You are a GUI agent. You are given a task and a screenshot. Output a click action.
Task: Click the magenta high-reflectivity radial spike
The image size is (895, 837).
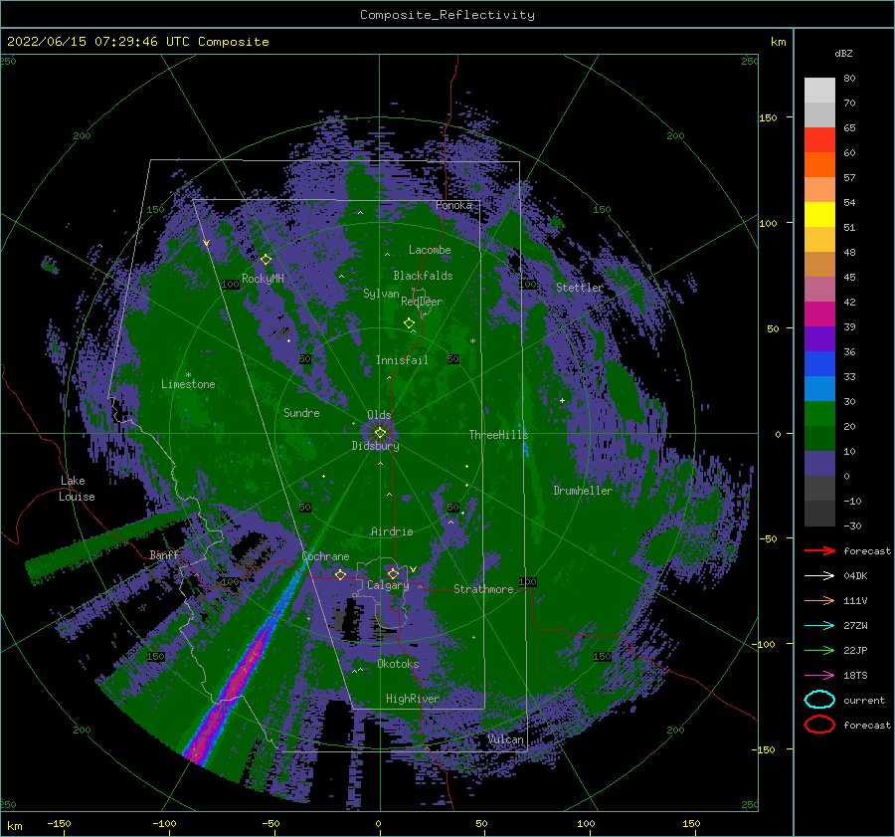231,692
